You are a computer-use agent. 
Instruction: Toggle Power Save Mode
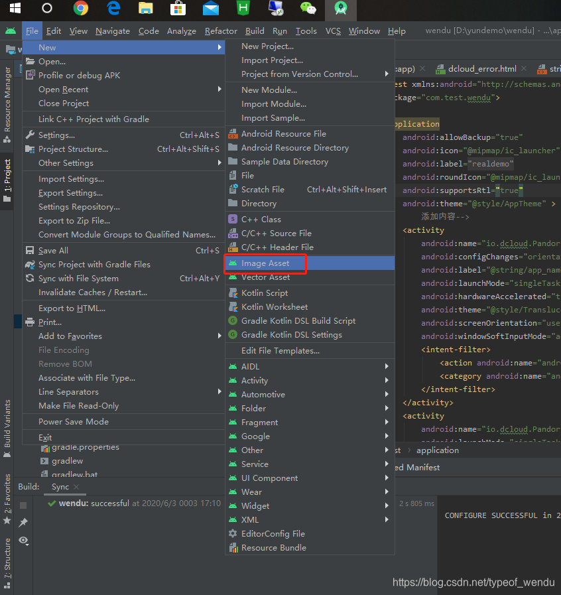(123, 422)
